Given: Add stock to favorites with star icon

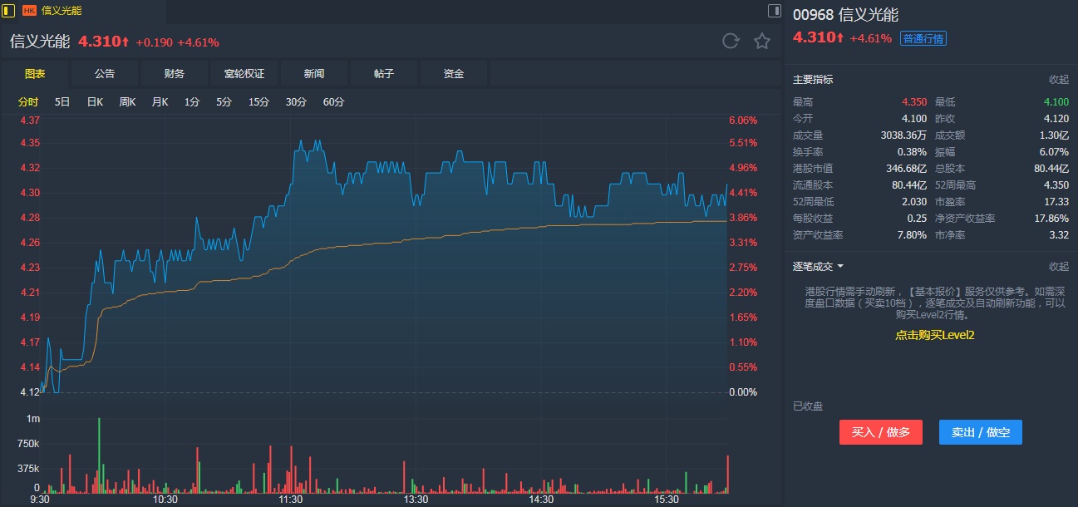Looking at the screenshot, I should 762,42.
